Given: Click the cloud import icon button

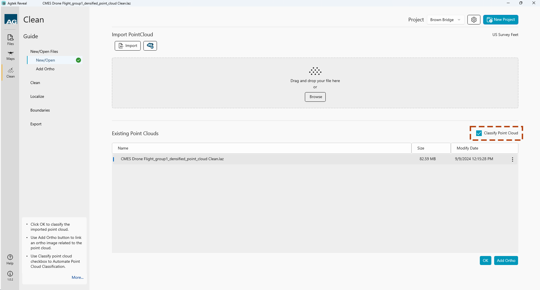Looking at the screenshot, I should tap(150, 46).
